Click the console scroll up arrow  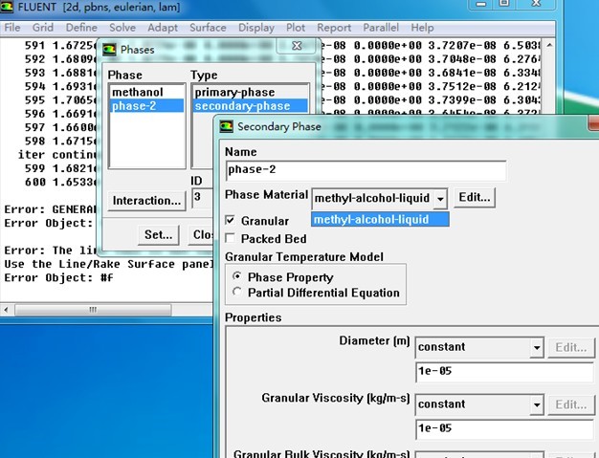pos(549,45)
